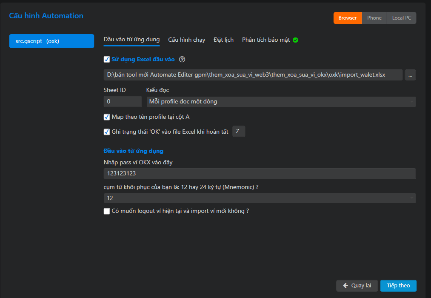
Task: Open the Kiểu đọc dropdown
Action: [281, 102]
